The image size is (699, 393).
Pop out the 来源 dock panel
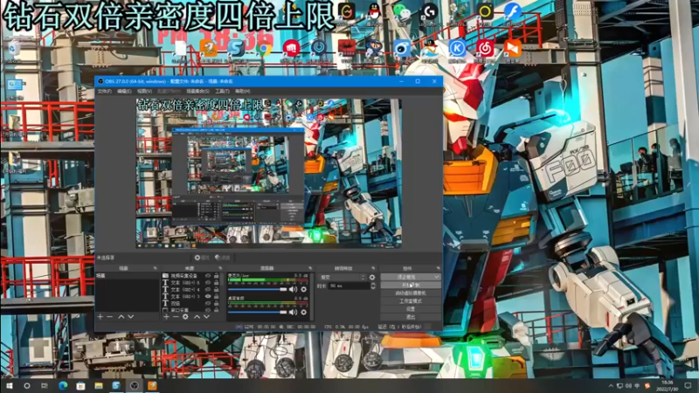pyautogui.click(x=220, y=268)
